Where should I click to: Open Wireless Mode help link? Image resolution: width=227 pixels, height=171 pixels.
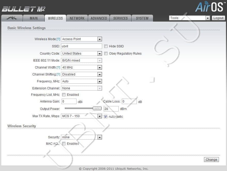(58, 39)
